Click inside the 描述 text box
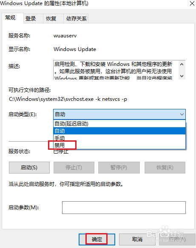 116,70
